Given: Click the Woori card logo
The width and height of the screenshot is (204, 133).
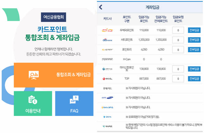Looking at the screenshot, I should tap(107, 117).
